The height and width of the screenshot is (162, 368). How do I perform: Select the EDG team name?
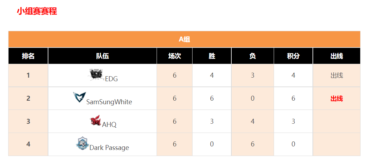[x=111, y=79]
